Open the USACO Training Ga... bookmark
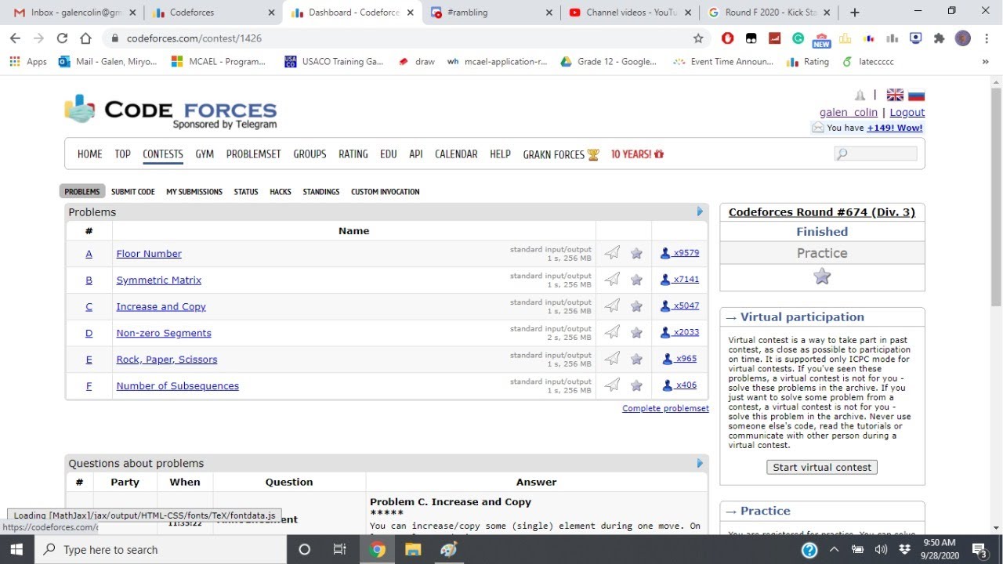Viewport: 1003px width, 564px height. [x=334, y=61]
